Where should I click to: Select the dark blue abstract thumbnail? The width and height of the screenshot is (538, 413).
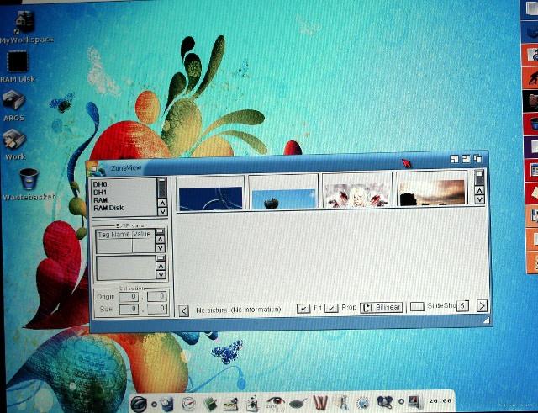tap(211, 198)
